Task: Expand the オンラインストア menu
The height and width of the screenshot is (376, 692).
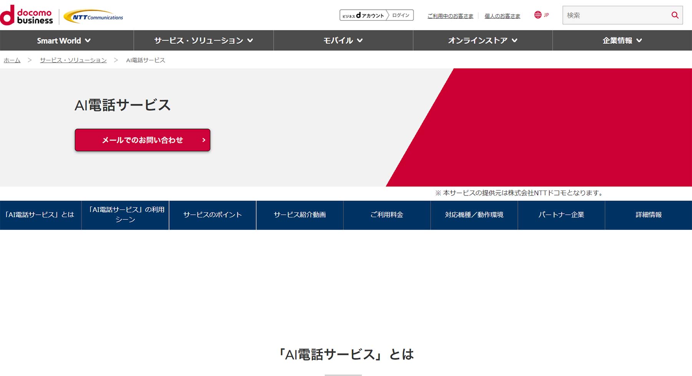Action: click(483, 40)
